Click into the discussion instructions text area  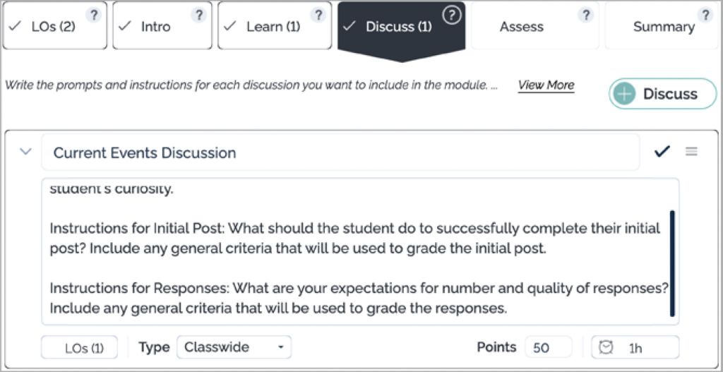tap(360, 252)
